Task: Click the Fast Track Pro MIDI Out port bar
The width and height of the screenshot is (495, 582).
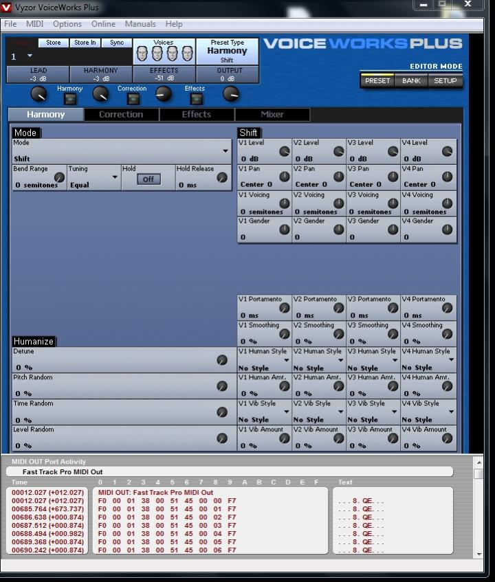Action: [230, 472]
